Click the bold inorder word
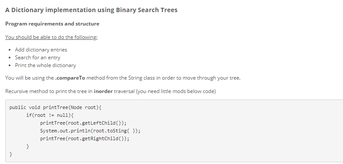This screenshot has height=164, width=343. tap(103, 91)
